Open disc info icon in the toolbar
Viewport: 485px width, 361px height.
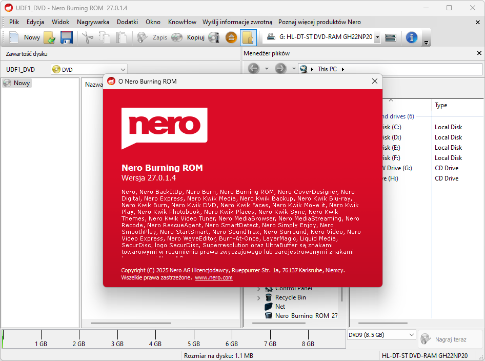(214, 37)
